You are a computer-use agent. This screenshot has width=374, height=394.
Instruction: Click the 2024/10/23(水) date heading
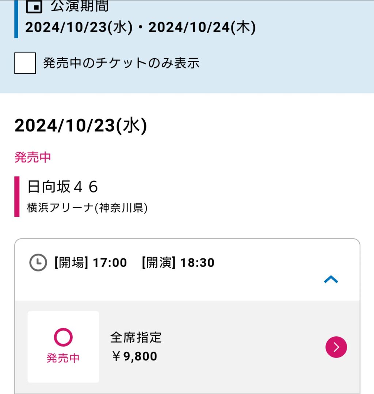point(81,126)
